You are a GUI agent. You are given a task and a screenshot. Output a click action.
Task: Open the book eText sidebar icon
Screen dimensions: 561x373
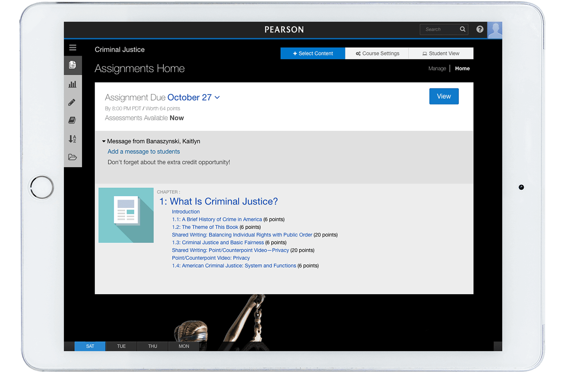(73, 120)
